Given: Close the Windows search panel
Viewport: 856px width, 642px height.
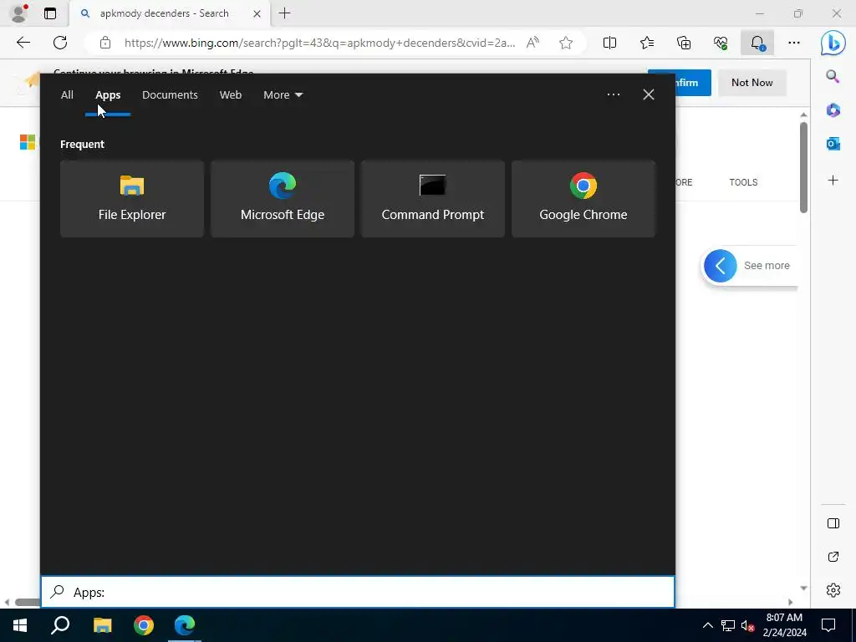Looking at the screenshot, I should 649,94.
